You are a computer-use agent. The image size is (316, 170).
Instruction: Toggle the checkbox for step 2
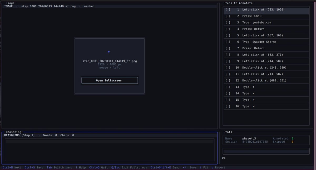pyautogui.click(x=228, y=16)
